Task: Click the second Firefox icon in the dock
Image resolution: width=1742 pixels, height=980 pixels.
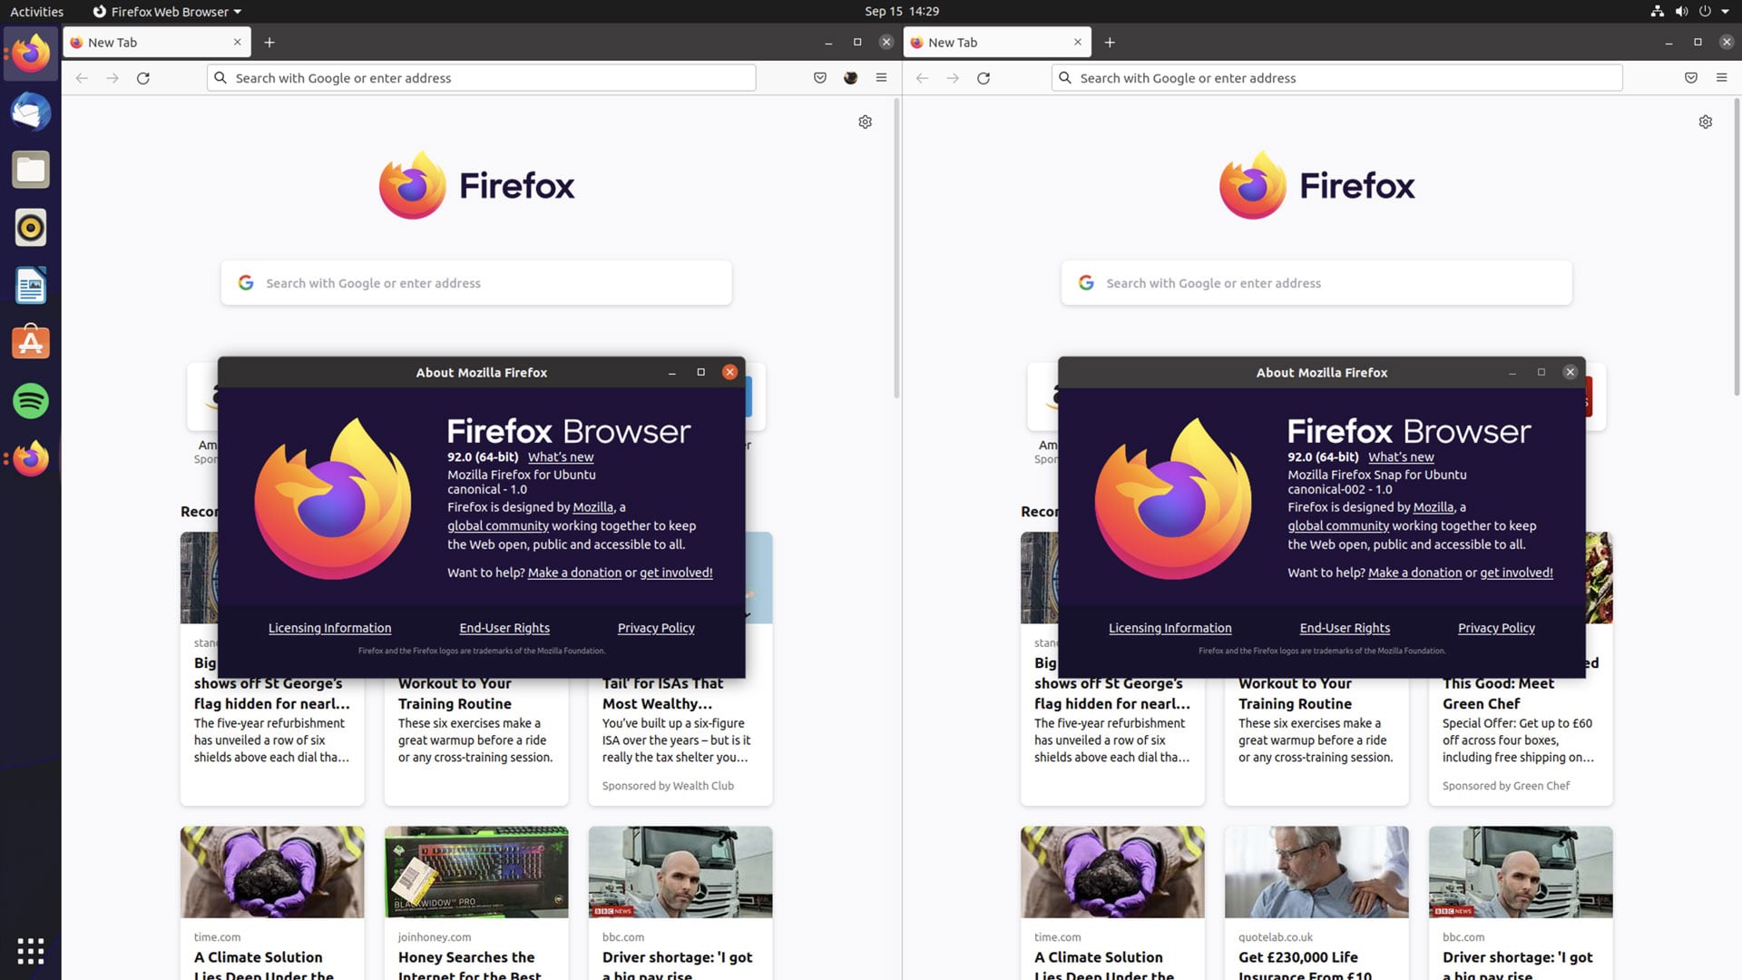Action: pos(31,459)
